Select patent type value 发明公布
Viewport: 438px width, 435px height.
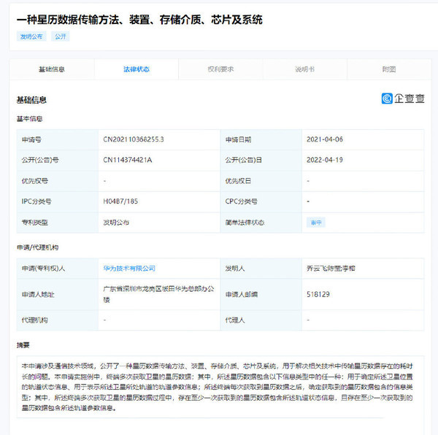click(x=116, y=223)
